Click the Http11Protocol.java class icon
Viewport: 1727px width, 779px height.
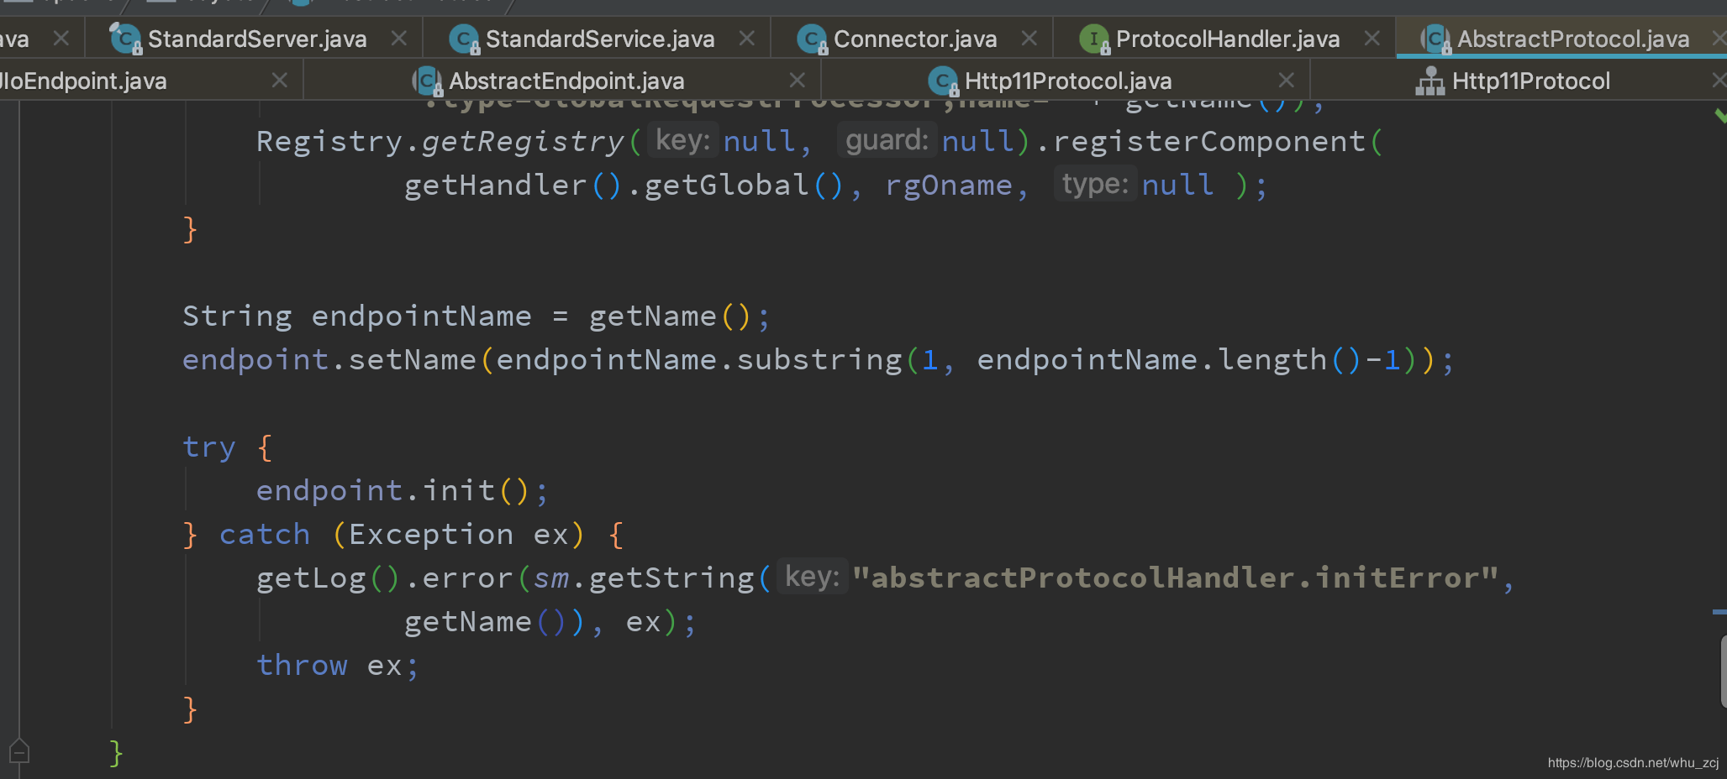tap(943, 81)
